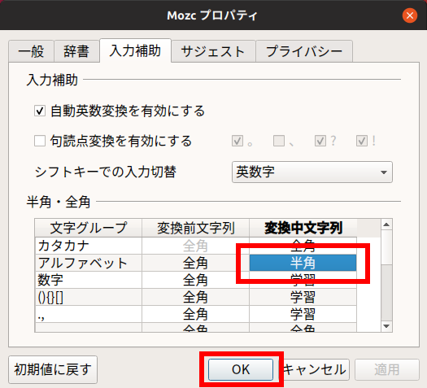Confirm with the OK button
This screenshot has width=427, height=388.
pos(241,369)
